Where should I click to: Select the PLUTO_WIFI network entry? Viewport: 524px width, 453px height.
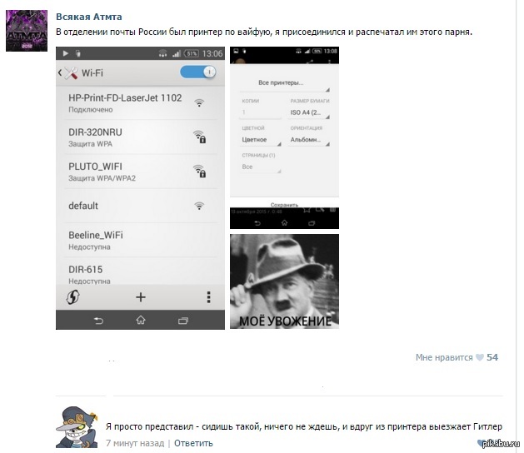point(141,172)
